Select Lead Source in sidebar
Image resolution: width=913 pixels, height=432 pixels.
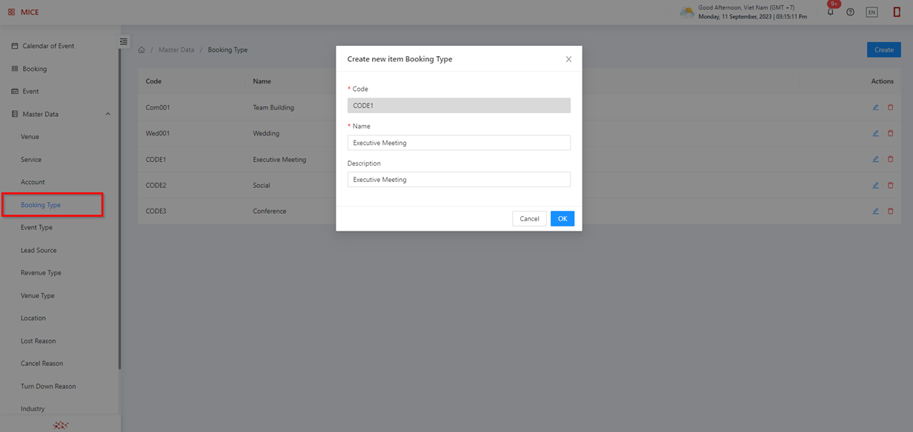click(39, 250)
